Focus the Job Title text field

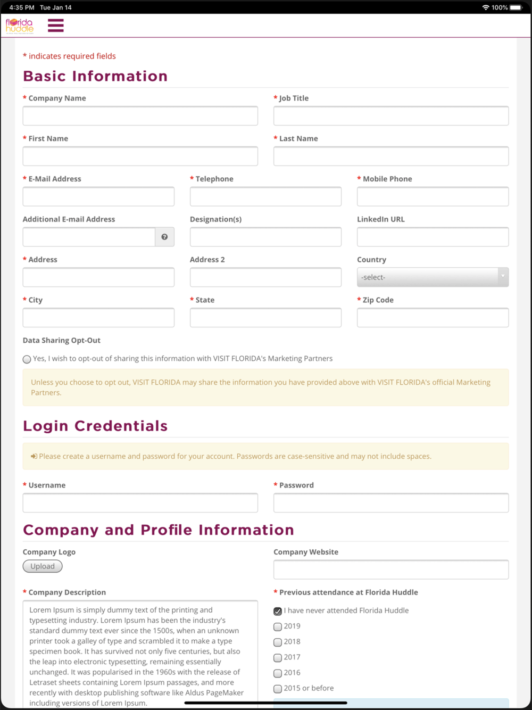tap(391, 116)
